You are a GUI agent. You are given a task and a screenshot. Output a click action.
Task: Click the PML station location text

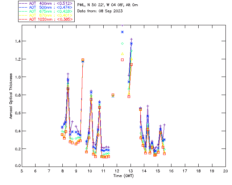coord(108,5)
